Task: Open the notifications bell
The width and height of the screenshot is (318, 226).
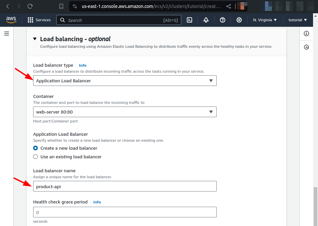Action: click(206, 20)
